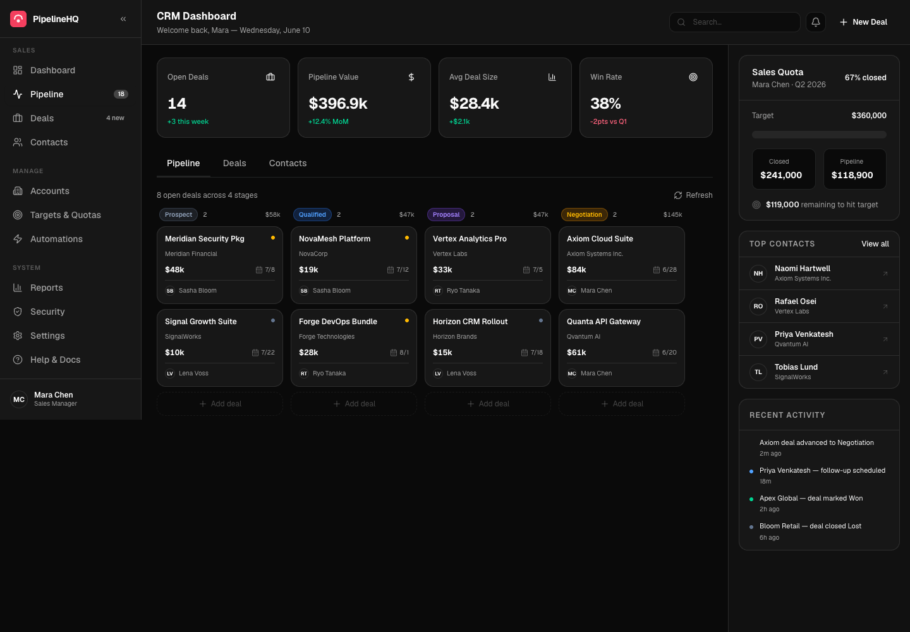Screen dimensions: 910x632
Task: Click the Sales Quota progress bar
Action: (x=819, y=135)
